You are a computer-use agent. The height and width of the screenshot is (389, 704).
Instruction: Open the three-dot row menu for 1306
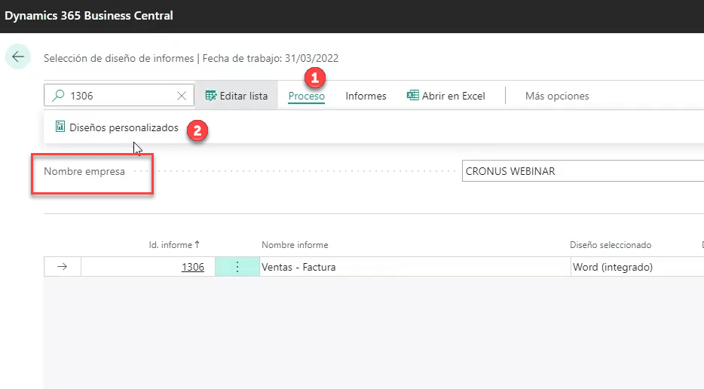(237, 267)
